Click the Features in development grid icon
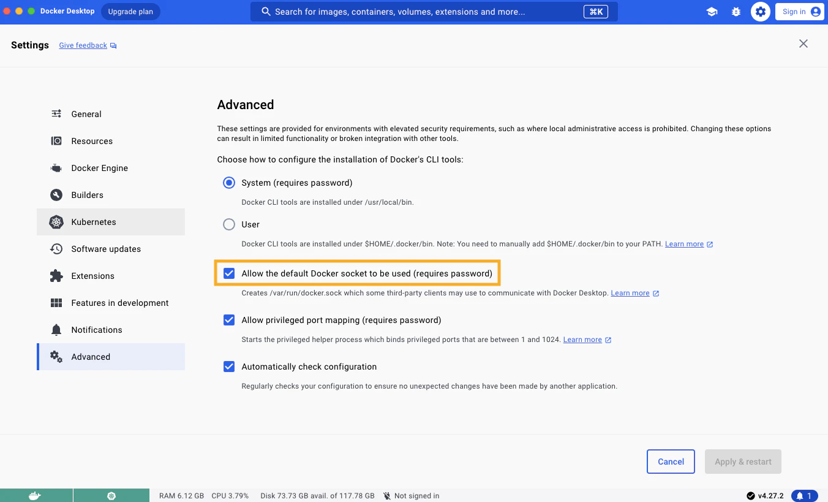 [x=56, y=303]
